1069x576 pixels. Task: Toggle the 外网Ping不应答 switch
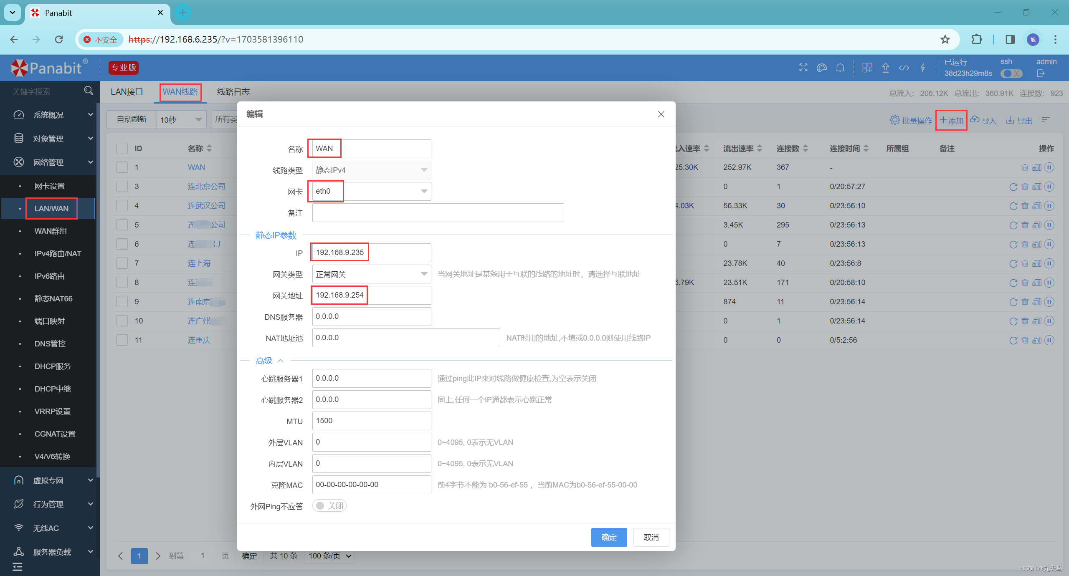(329, 506)
